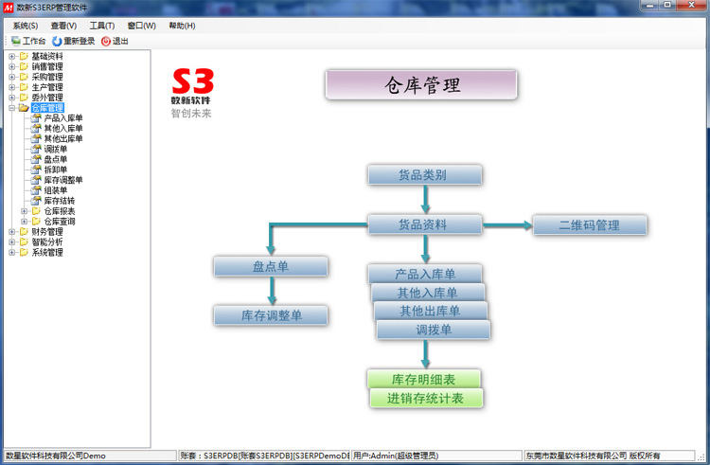
Task: Click the 货品资料 flowchart button
Action: click(425, 224)
